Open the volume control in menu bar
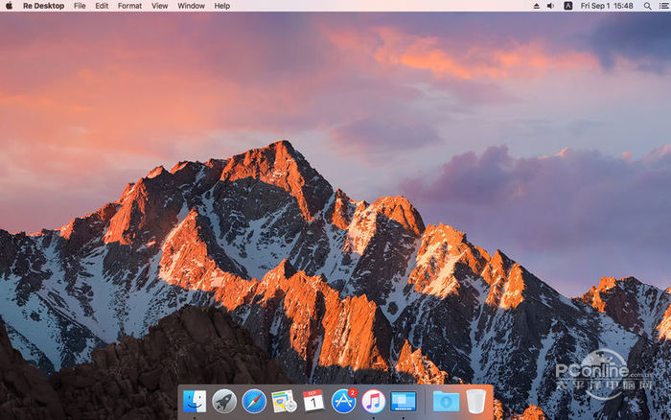This screenshot has height=420, width=671. pyautogui.click(x=550, y=6)
